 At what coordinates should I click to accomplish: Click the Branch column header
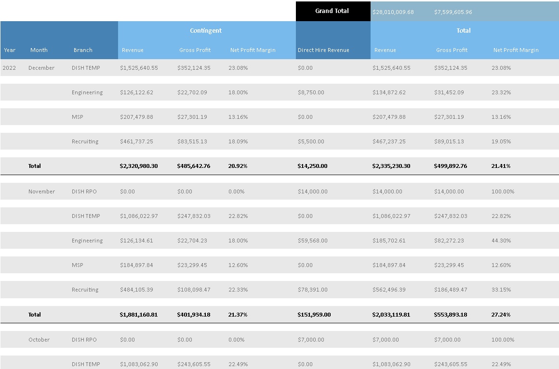point(83,50)
